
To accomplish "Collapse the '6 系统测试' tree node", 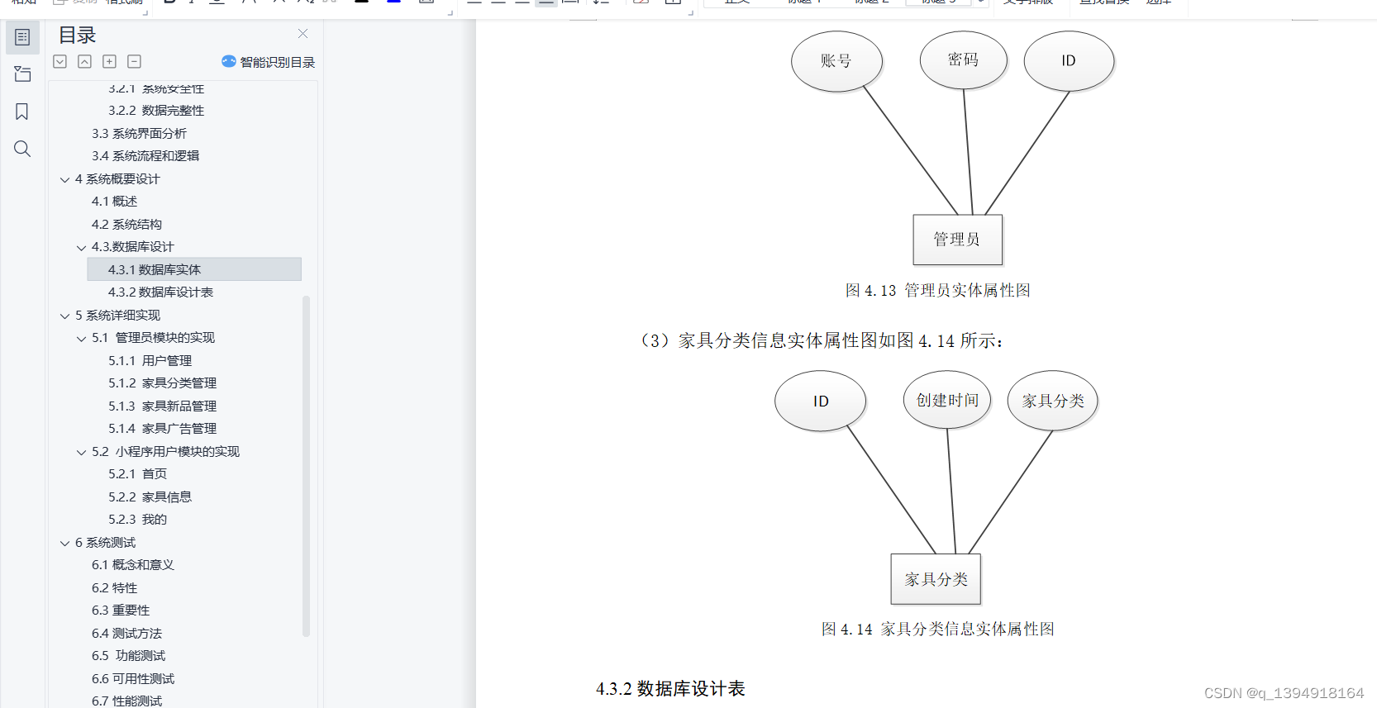I will click(x=64, y=543).
